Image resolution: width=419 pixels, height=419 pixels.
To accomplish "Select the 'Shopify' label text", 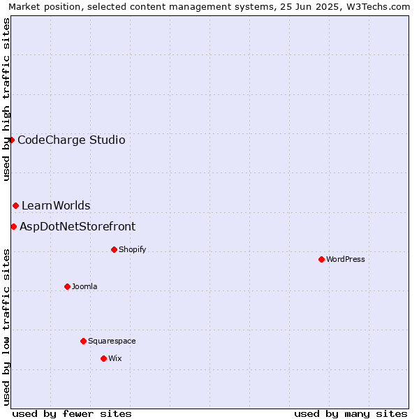I will [132, 249].
